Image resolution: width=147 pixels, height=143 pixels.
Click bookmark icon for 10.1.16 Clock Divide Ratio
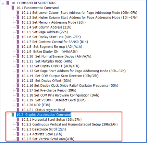(x=18, y=86)
